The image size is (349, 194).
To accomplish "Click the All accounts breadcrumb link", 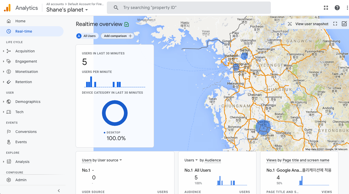I will click(55, 4).
